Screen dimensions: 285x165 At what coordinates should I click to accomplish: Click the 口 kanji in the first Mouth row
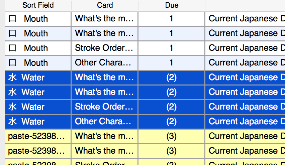tap(12, 19)
